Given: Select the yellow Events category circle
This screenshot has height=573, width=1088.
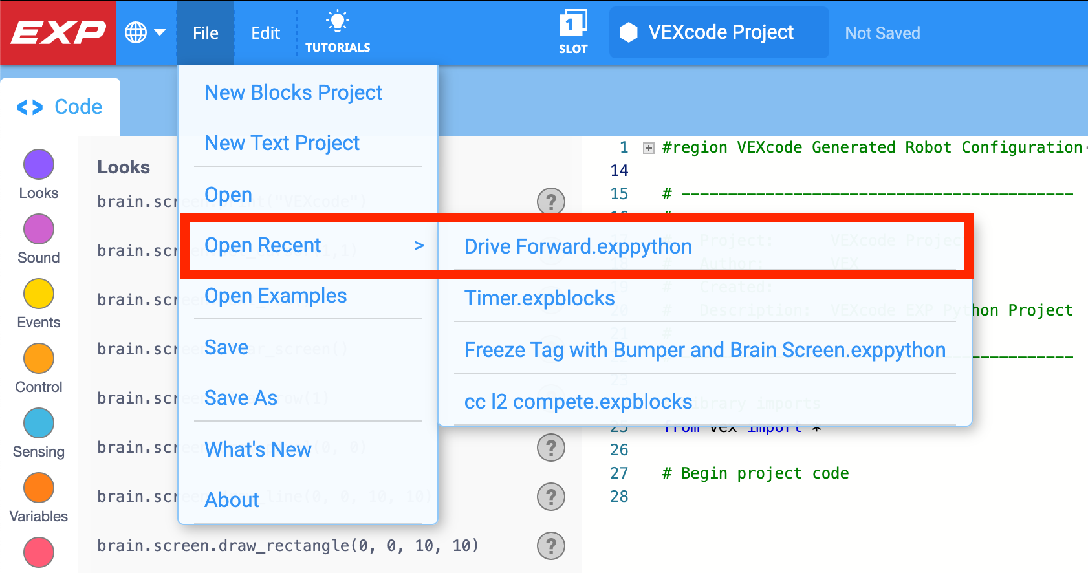Looking at the screenshot, I should click(x=39, y=294).
